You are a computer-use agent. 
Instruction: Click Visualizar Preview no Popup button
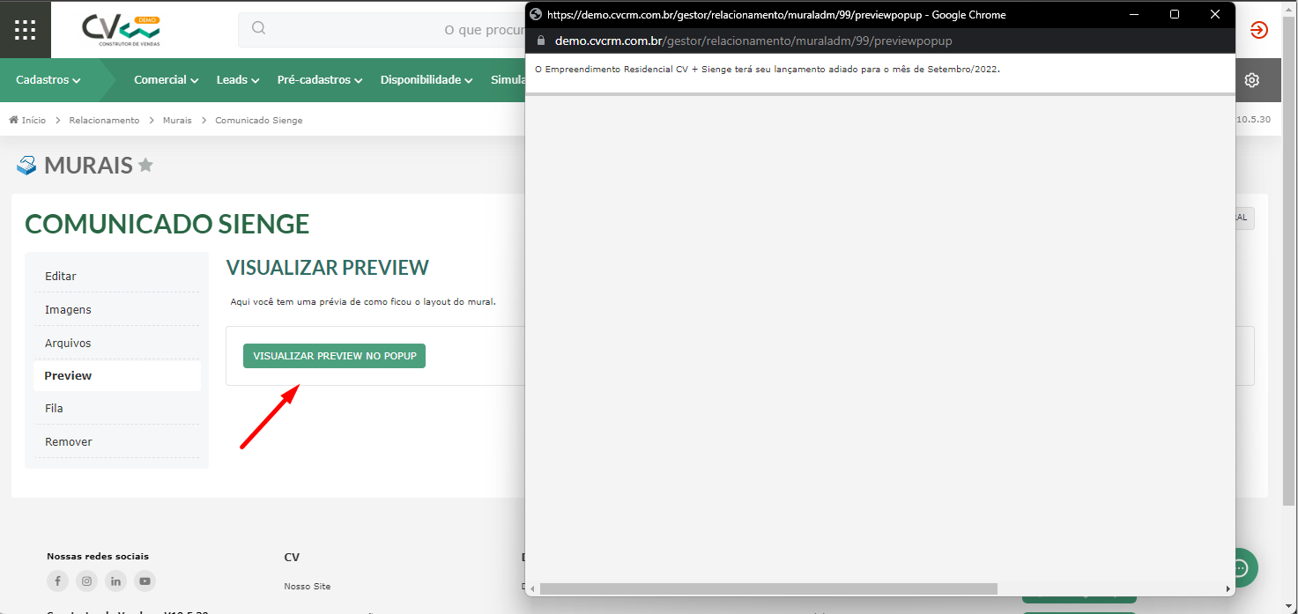point(334,356)
